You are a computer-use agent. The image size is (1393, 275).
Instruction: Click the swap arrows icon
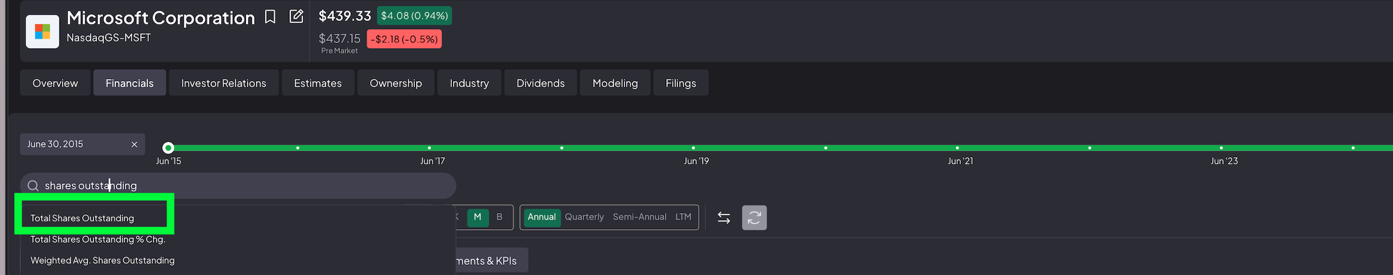click(723, 218)
